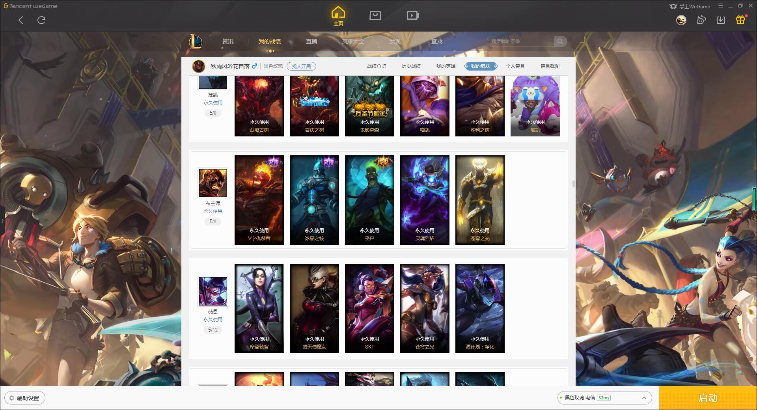Click the 薇恩 champion portrait
This screenshot has width=757, height=410.
pos(213,291)
